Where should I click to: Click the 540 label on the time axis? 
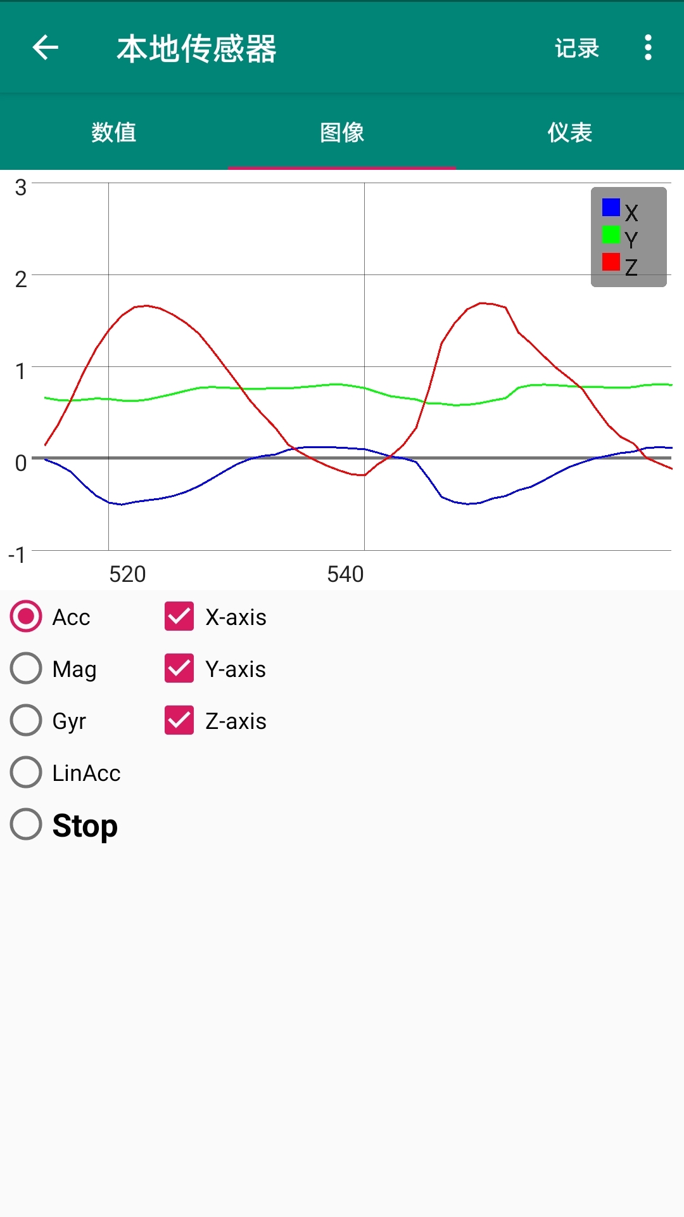(x=345, y=574)
